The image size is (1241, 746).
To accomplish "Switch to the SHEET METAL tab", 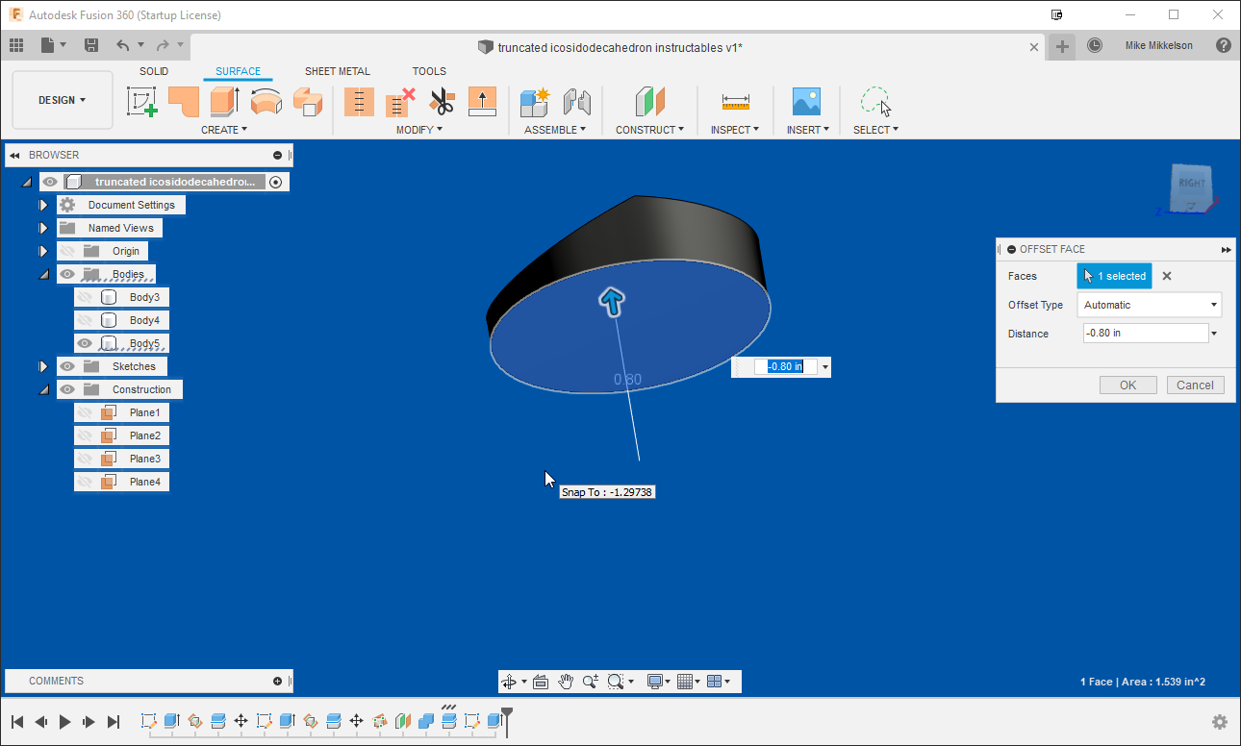I will coord(337,70).
